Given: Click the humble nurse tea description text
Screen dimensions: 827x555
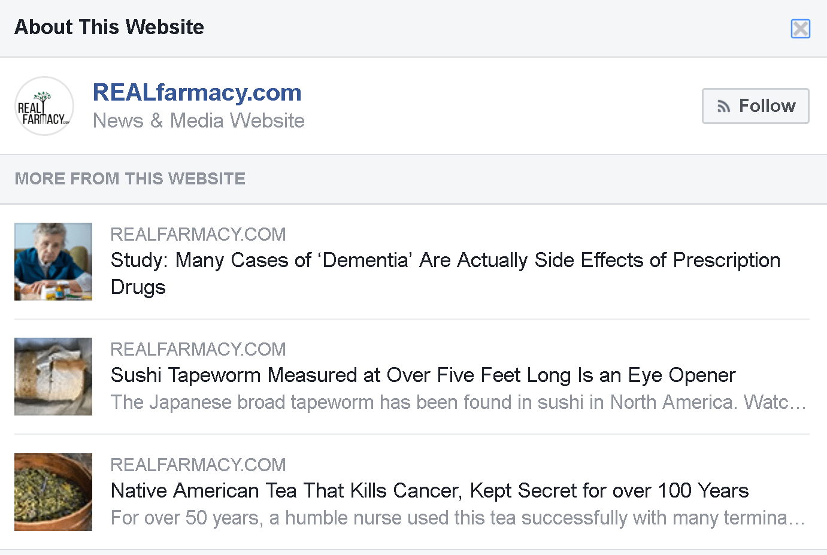Looking at the screenshot, I should pyautogui.click(x=458, y=518).
